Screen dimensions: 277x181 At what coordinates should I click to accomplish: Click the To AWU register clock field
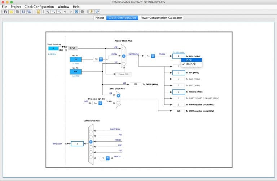click(179, 104)
